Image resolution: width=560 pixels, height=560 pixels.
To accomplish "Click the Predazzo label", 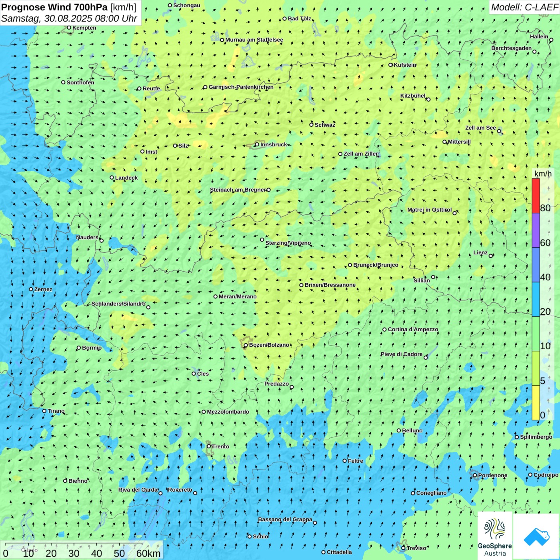I will [276, 384].
